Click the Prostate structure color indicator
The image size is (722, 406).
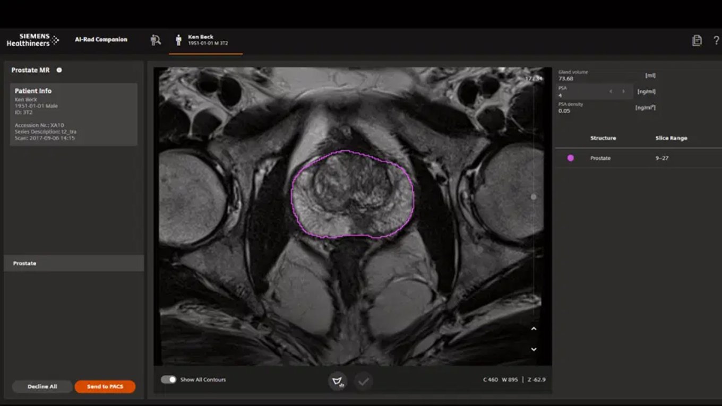(x=570, y=158)
